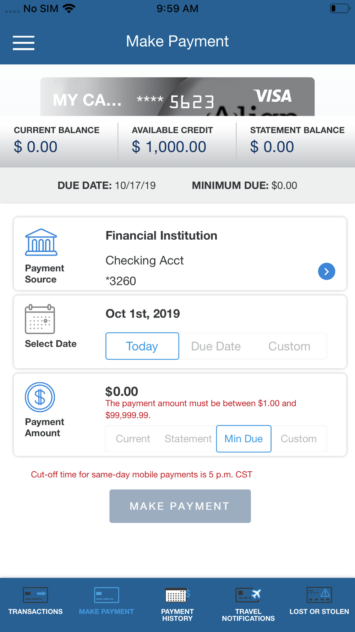Choose Custom payment amount option

pos(299,439)
